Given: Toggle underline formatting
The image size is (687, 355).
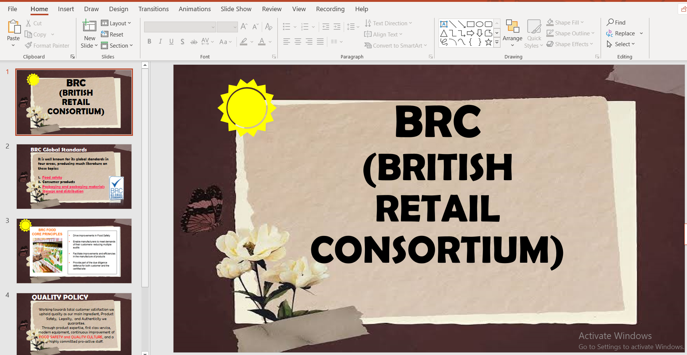Looking at the screenshot, I should (x=171, y=42).
